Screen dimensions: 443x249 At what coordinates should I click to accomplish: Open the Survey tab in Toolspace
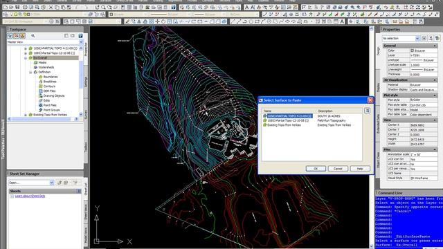coord(86,114)
